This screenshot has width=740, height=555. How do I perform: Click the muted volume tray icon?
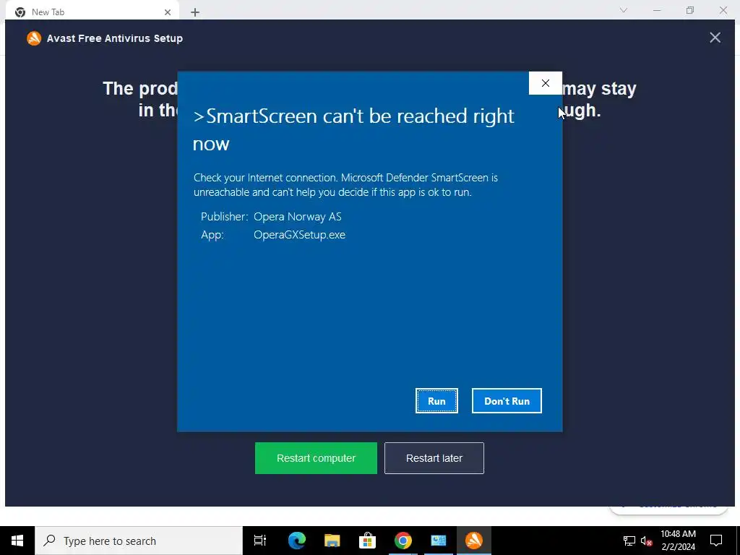[646, 541]
